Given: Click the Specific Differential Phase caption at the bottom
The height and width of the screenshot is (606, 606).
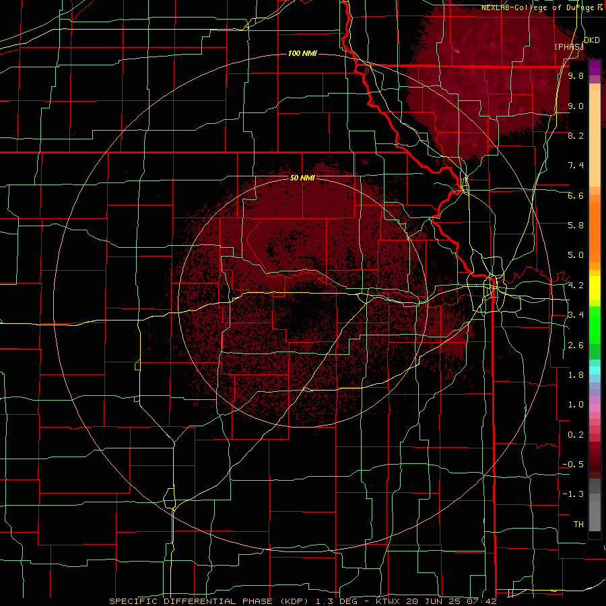Looking at the screenshot, I should (x=302, y=601).
